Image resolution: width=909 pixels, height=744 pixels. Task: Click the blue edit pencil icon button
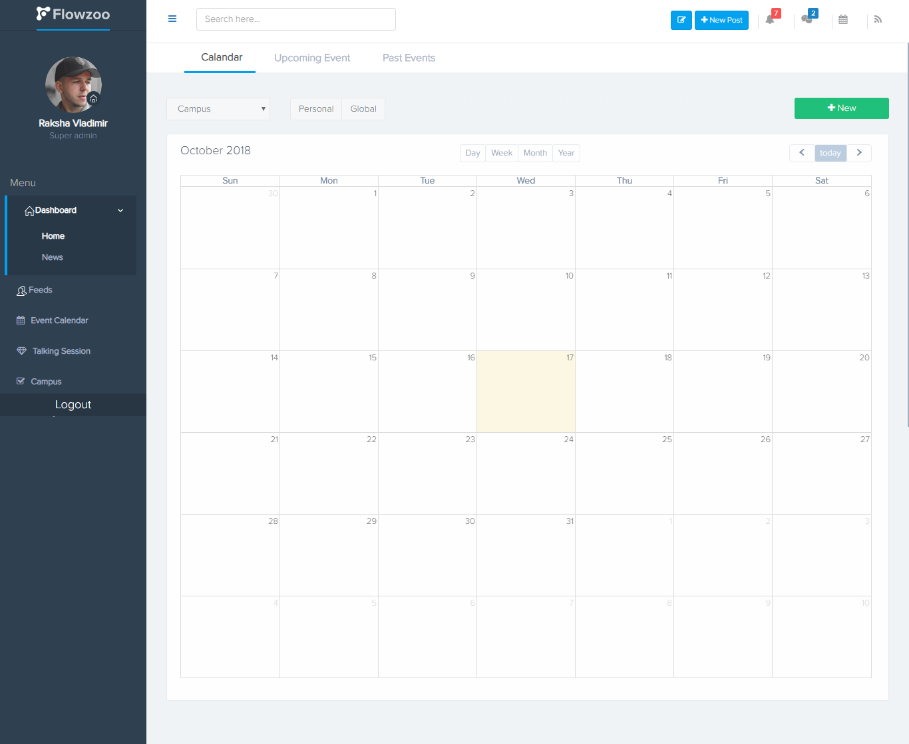click(681, 20)
